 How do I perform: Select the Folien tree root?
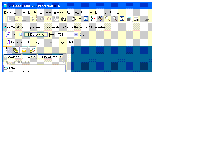(10, 68)
